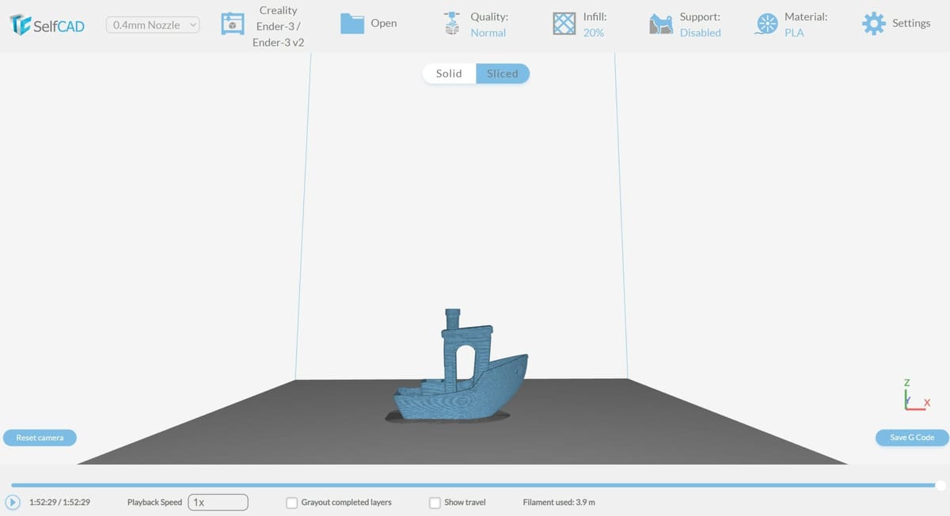Enable the Show travel checkbox
950x516 pixels.
click(435, 503)
